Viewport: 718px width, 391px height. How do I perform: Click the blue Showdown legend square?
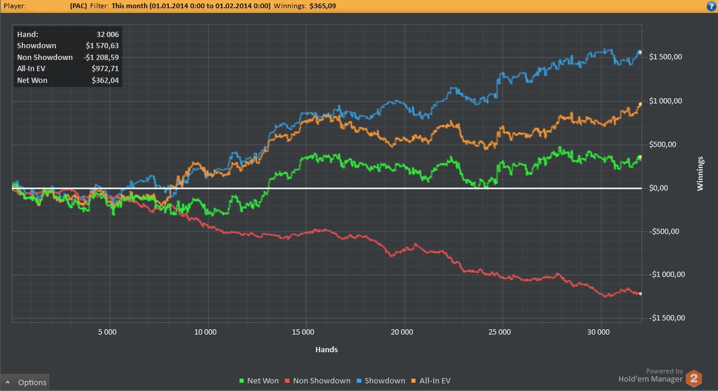point(360,381)
